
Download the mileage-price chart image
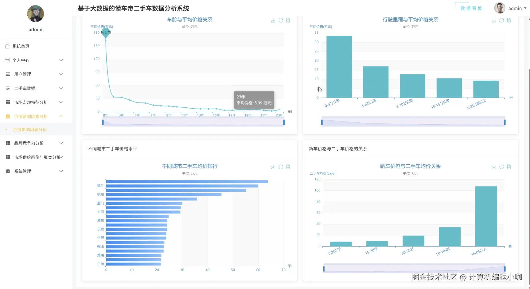pos(494,20)
